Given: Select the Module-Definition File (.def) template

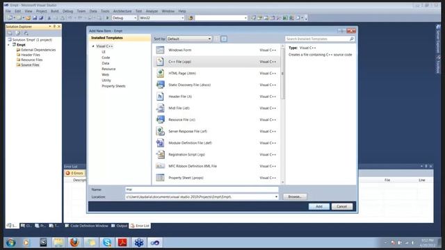Looking at the screenshot, I should coord(216,143).
